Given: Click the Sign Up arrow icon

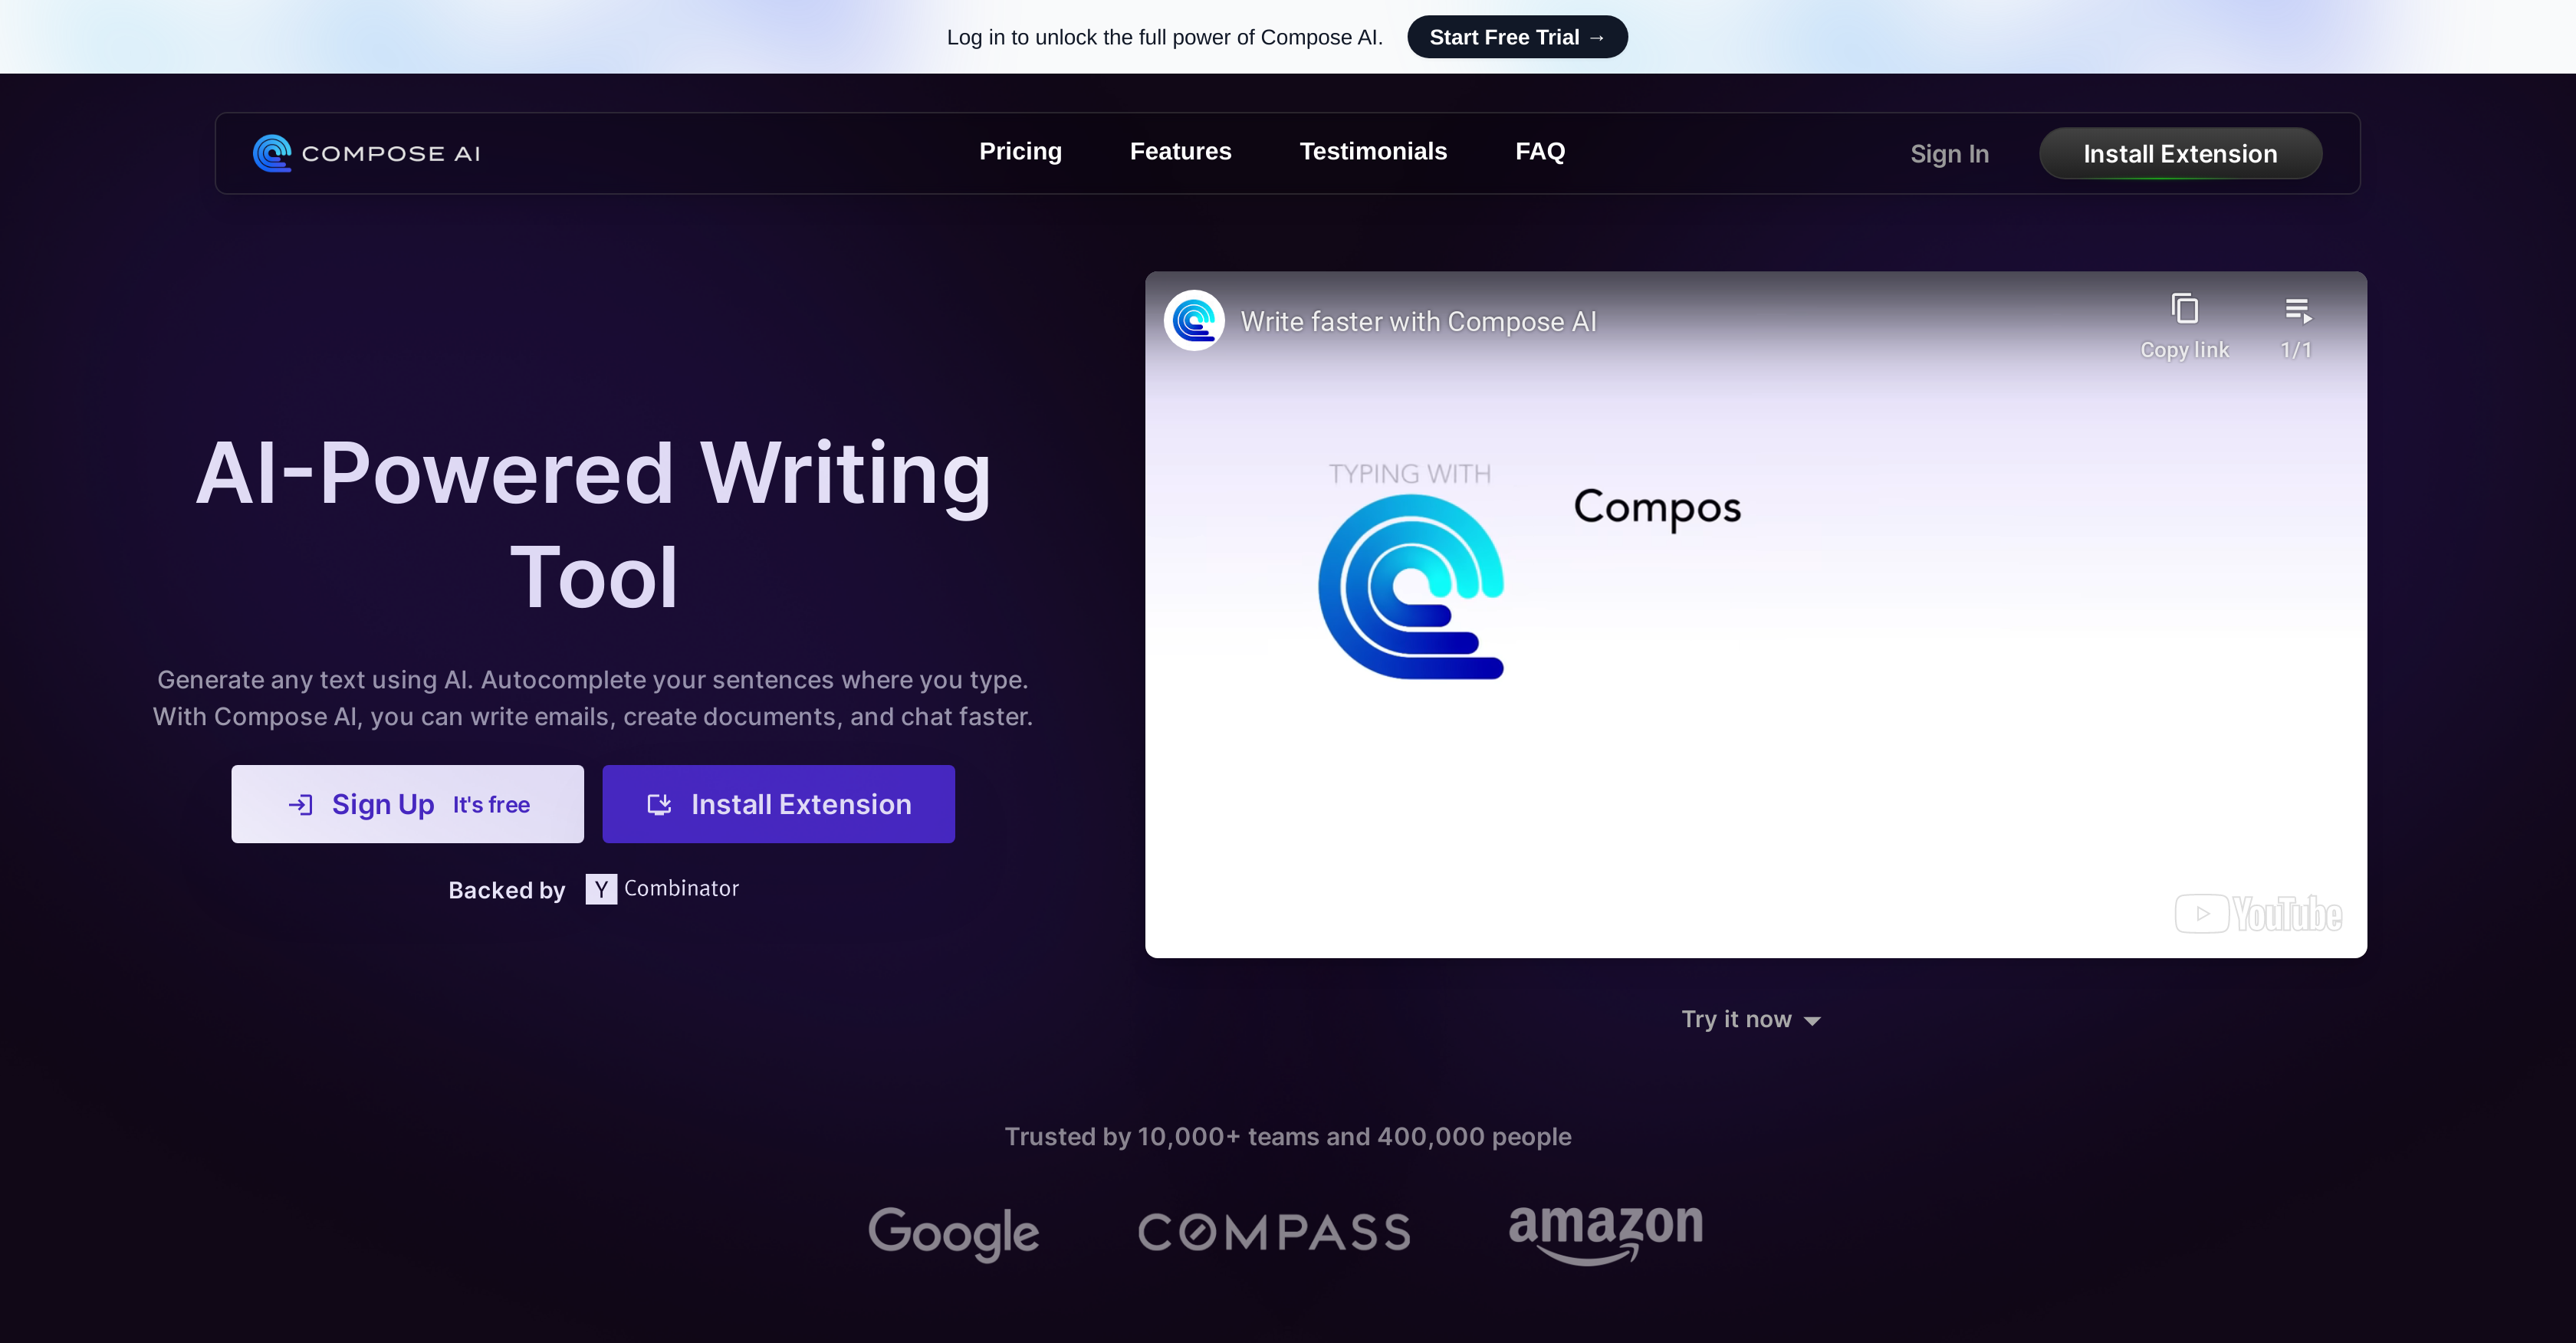Looking at the screenshot, I should pos(300,803).
